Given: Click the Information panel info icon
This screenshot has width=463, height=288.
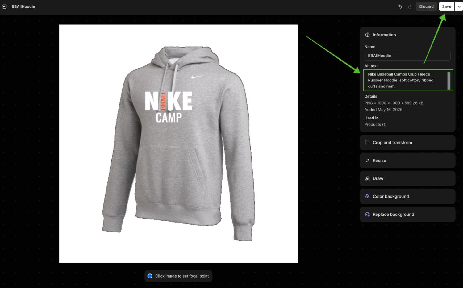Looking at the screenshot, I should coord(367,35).
